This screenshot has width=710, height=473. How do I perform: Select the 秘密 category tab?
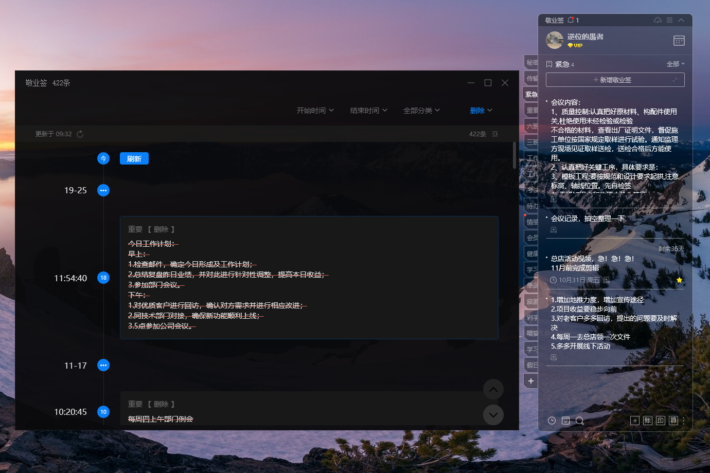(x=531, y=62)
